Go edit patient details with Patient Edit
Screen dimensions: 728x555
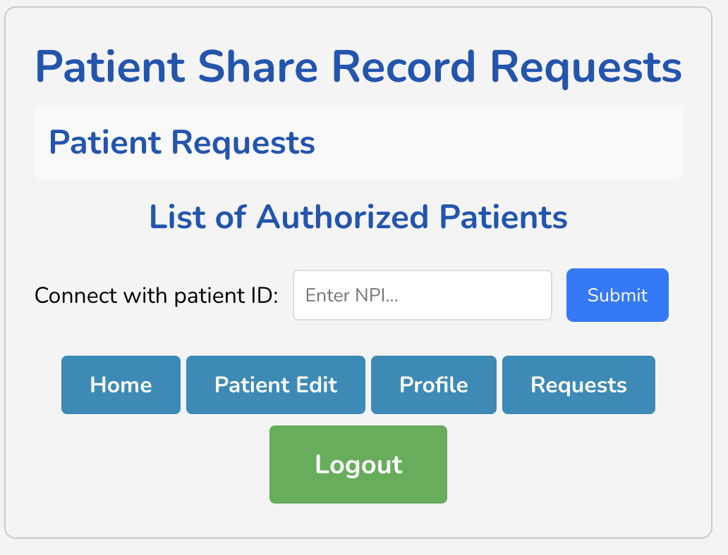click(x=275, y=385)
